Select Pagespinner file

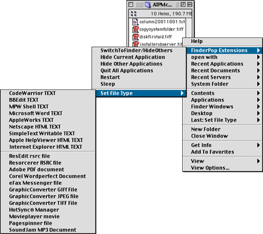coord(48,223)
